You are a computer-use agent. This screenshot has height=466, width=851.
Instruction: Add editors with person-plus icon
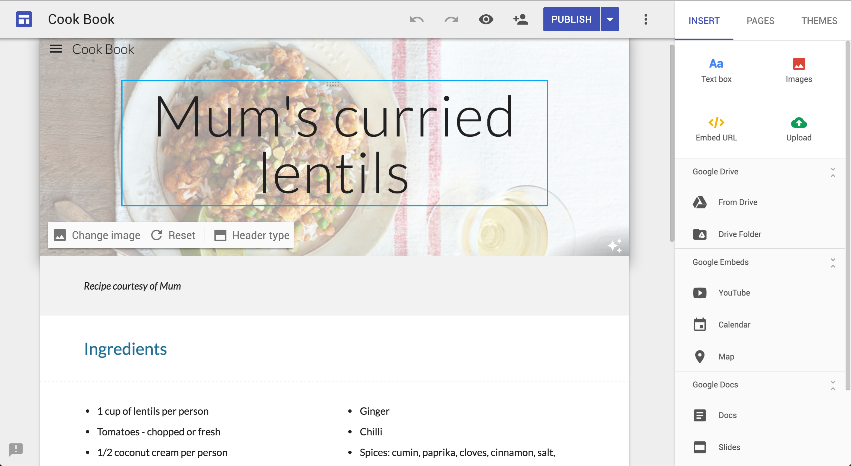pos(521,19)
